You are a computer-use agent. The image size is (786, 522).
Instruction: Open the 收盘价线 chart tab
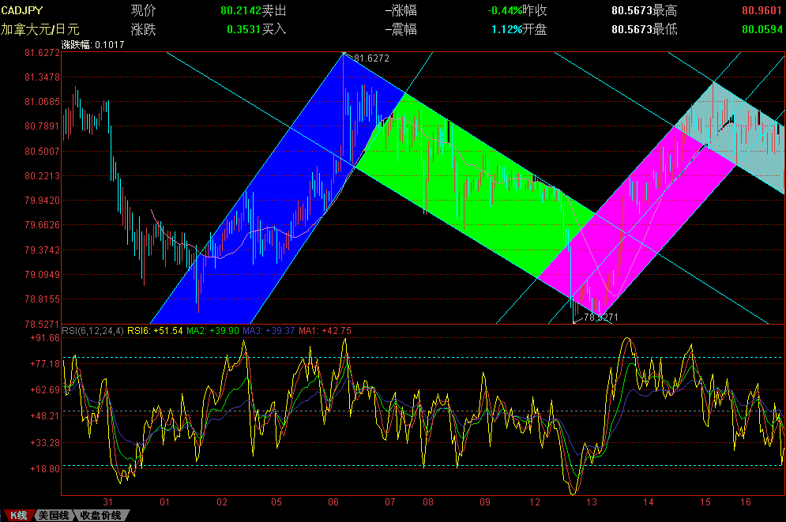coord(101,516)
